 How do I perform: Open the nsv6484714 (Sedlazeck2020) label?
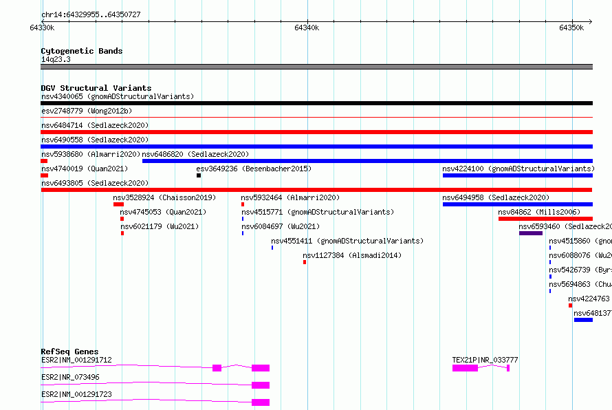[x=95, y=125]
